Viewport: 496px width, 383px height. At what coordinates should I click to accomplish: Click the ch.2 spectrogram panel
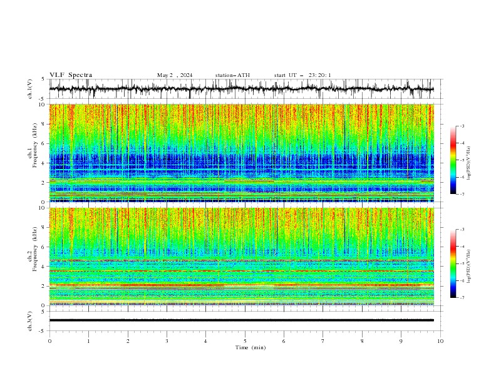(x=242, y=257)
